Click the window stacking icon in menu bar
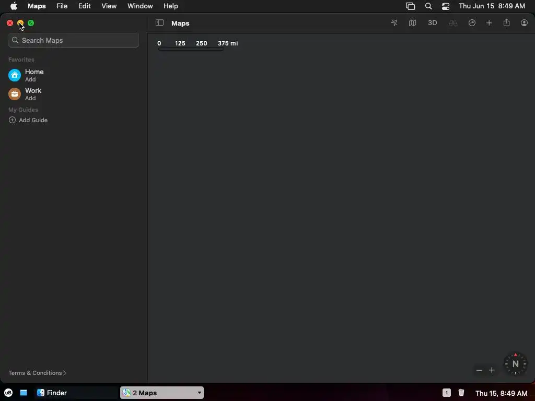Image resolution: width=535 pixels, height=401 pixels. click(x=410, y=6)
